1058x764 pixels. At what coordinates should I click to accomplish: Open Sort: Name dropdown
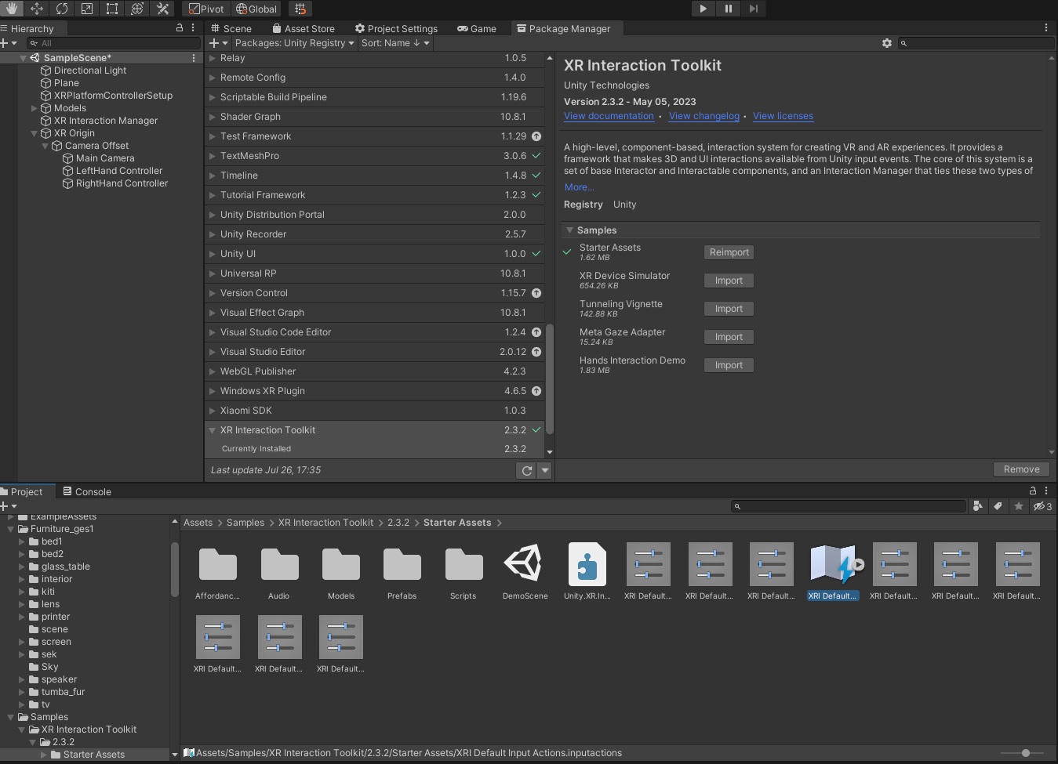(395, 43)
